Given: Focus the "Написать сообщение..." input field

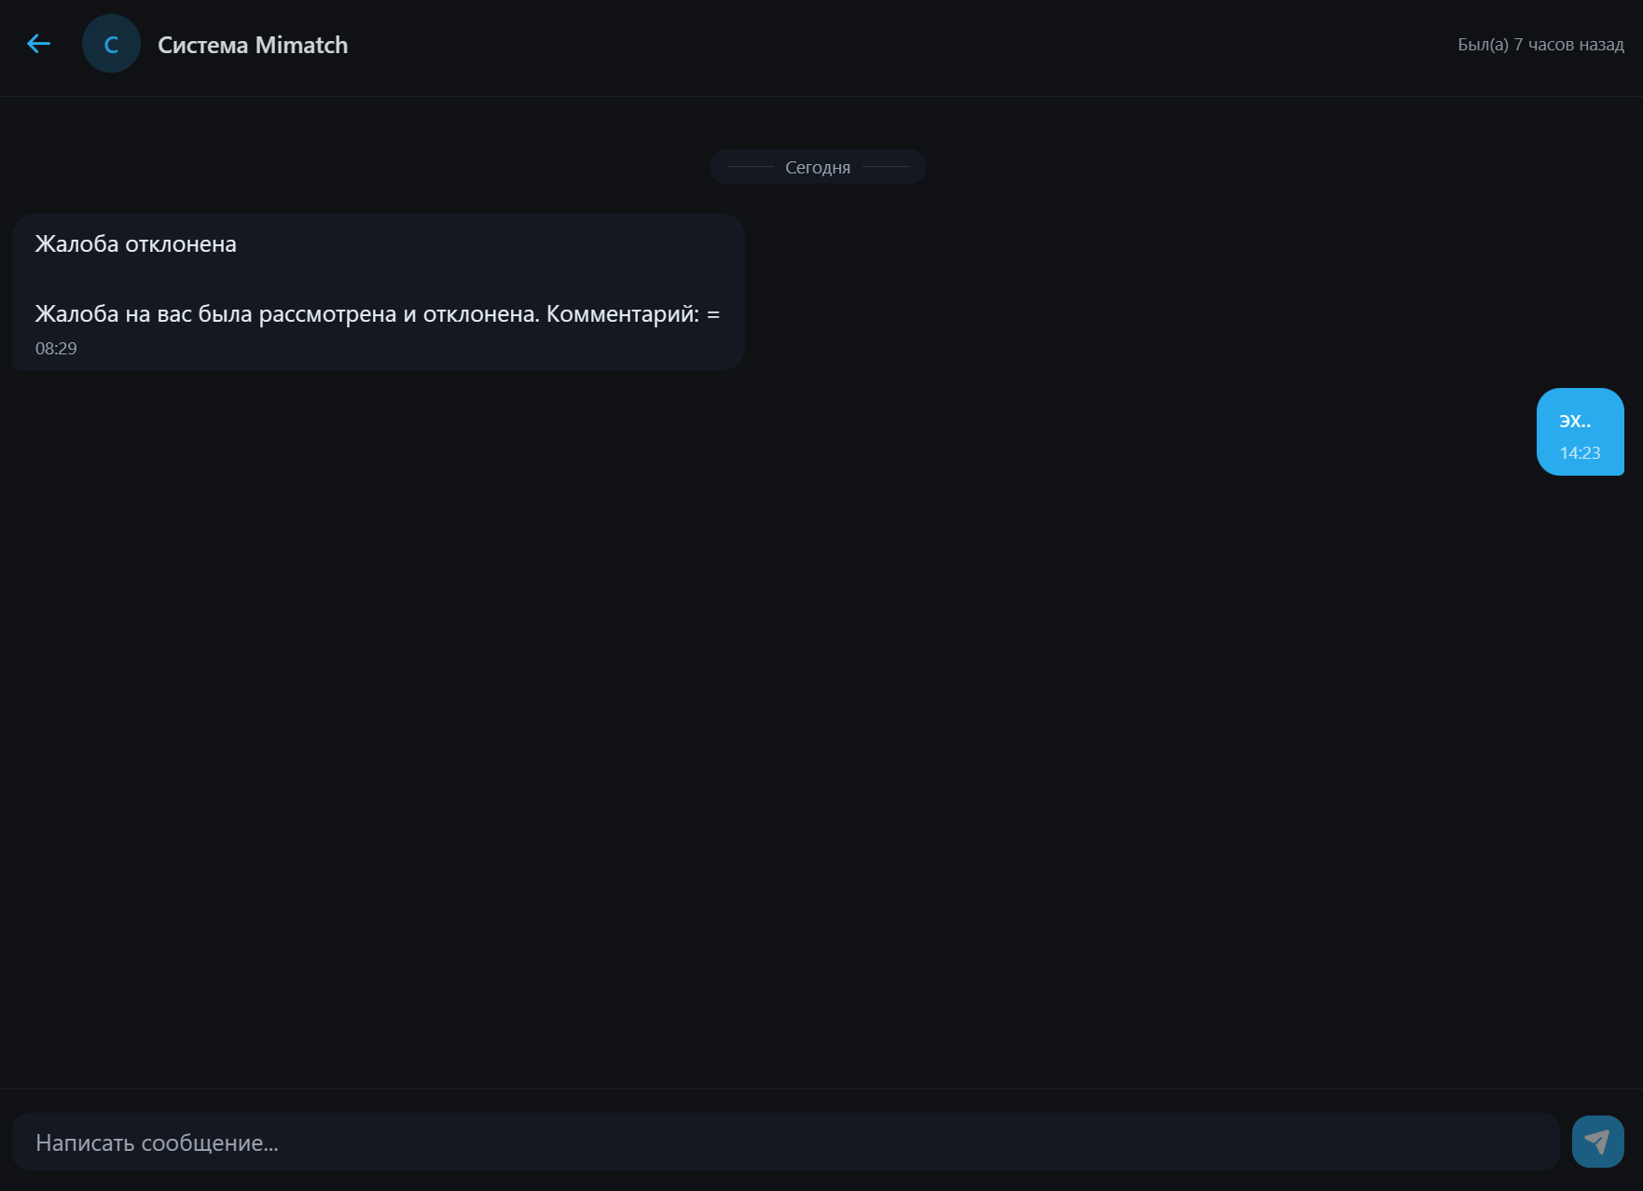Looking at the screenshot, I should 785,1143.
